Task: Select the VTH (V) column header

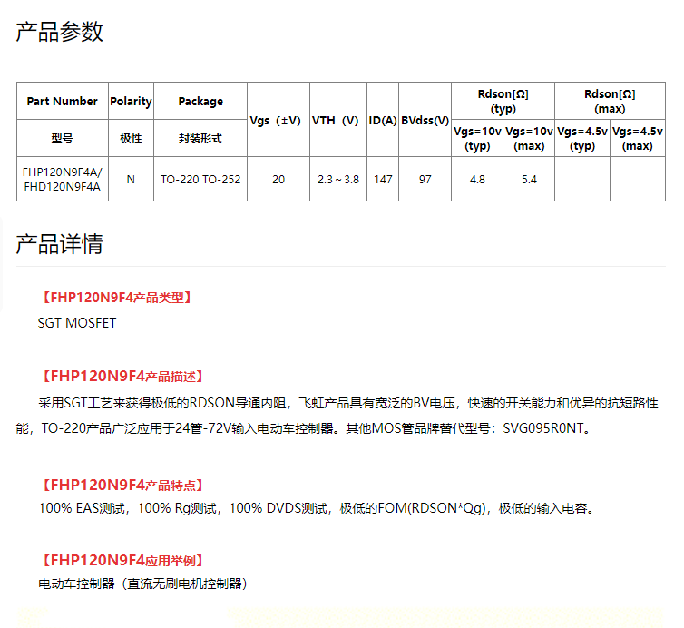Action: click(x=337, y=120)
